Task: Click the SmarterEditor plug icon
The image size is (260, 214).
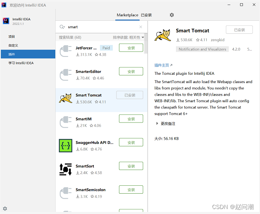Action: click(66, 74)
